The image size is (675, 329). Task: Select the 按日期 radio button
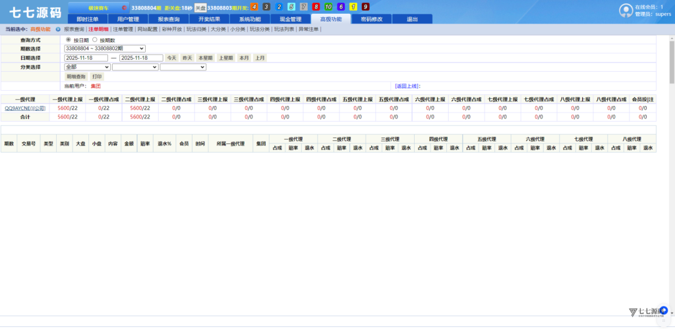click(68, 40)
